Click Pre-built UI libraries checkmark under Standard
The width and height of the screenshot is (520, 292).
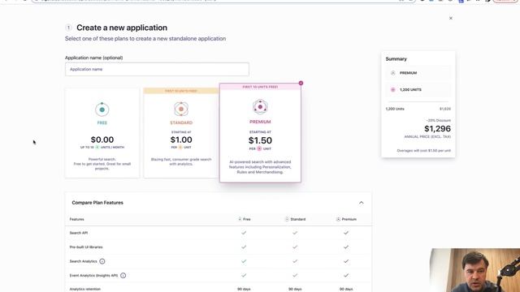295,247
